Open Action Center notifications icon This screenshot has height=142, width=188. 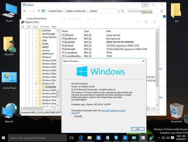(172, 138)
